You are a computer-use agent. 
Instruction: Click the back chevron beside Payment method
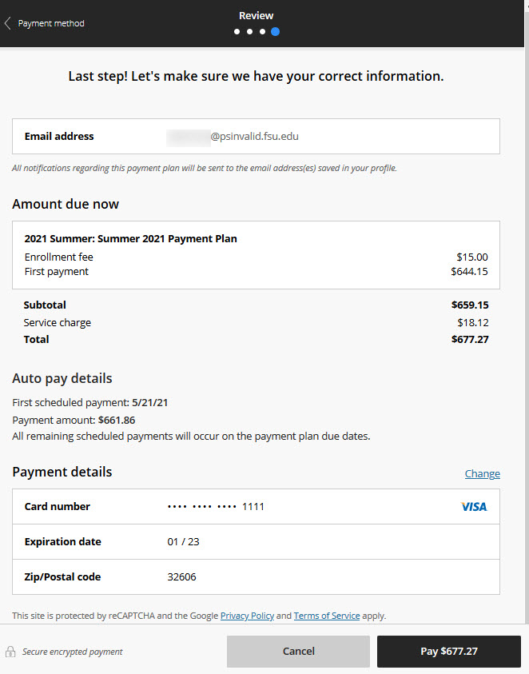tap(6, 22)
